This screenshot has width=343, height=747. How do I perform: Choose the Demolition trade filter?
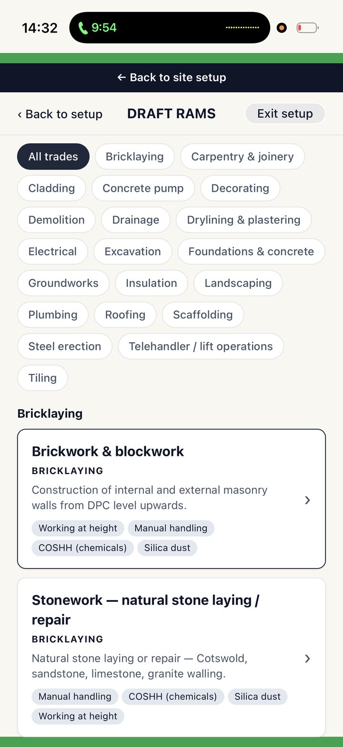[56, 220]
